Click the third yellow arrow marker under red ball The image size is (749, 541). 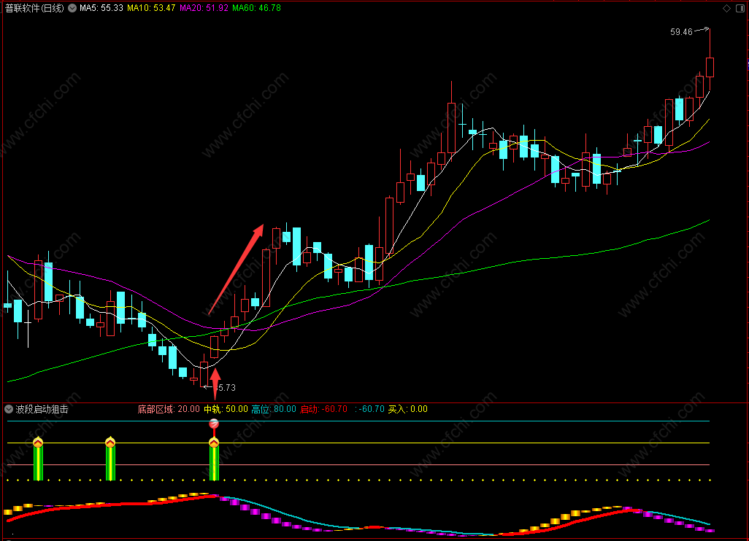214,443
